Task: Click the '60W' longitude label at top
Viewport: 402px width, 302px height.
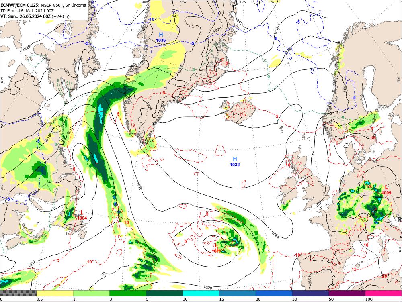Action: coord(145,2)
